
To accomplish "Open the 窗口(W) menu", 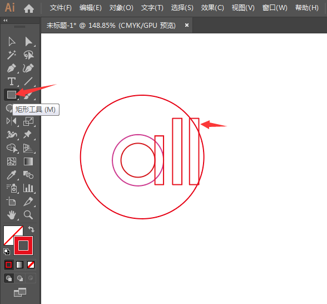I will click(x=275, y=8).
